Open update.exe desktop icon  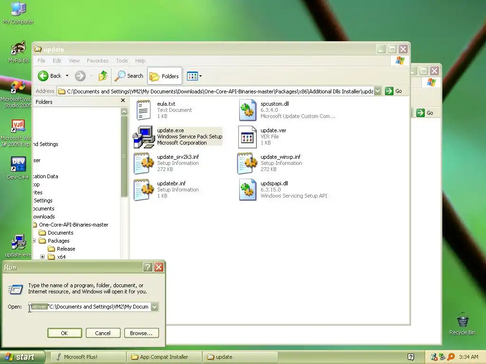coord(18,246)
